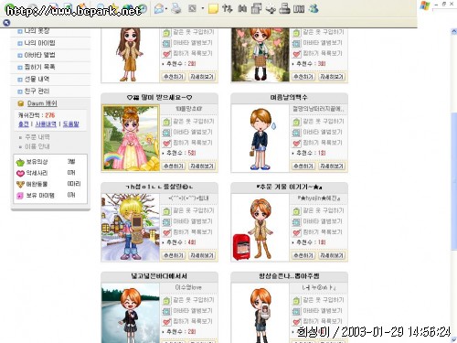Click the 애완동물 pet icon
The width and height of the screenshot is (457, 343).
pyautogui.click(x=20, y=184)
